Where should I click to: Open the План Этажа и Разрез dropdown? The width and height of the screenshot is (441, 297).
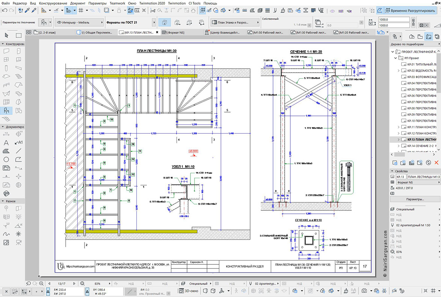(x=234, y=22)
